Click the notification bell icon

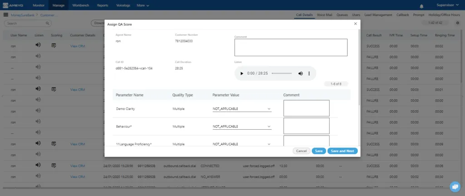click(x=422, y=6)
